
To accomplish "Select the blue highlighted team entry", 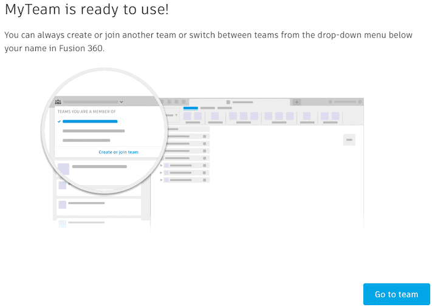I will pyautogui.click(x=90, y=121).
